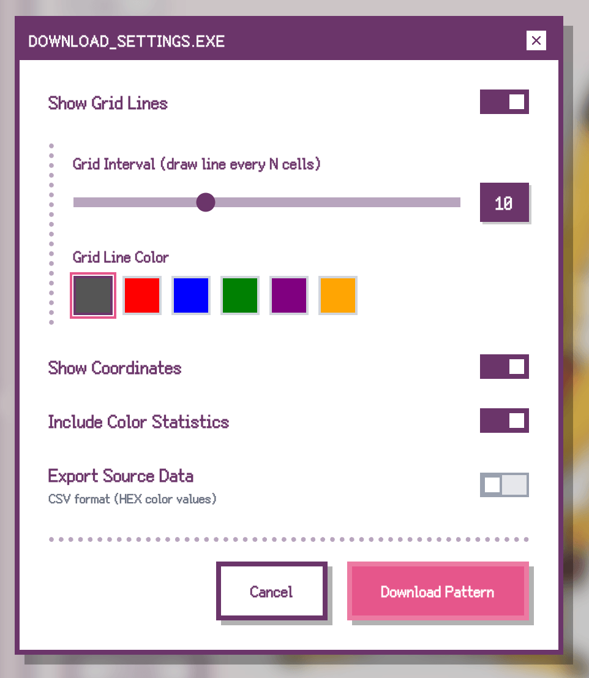589x678 pixels.
Task: Click the Grid Interval slider handle
Action: click(x=206, y=202)
